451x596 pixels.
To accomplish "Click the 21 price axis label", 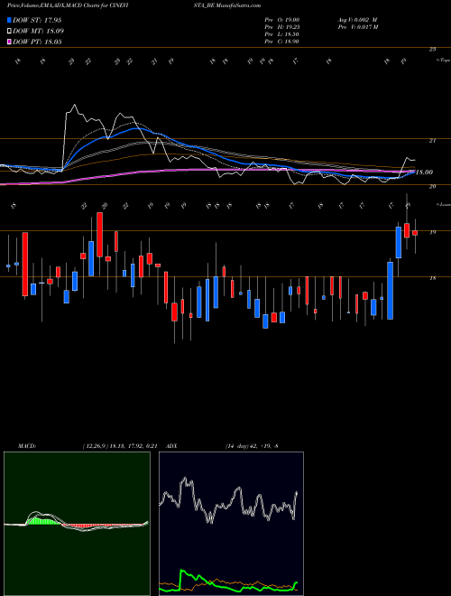I will click(x=432, y=141).
